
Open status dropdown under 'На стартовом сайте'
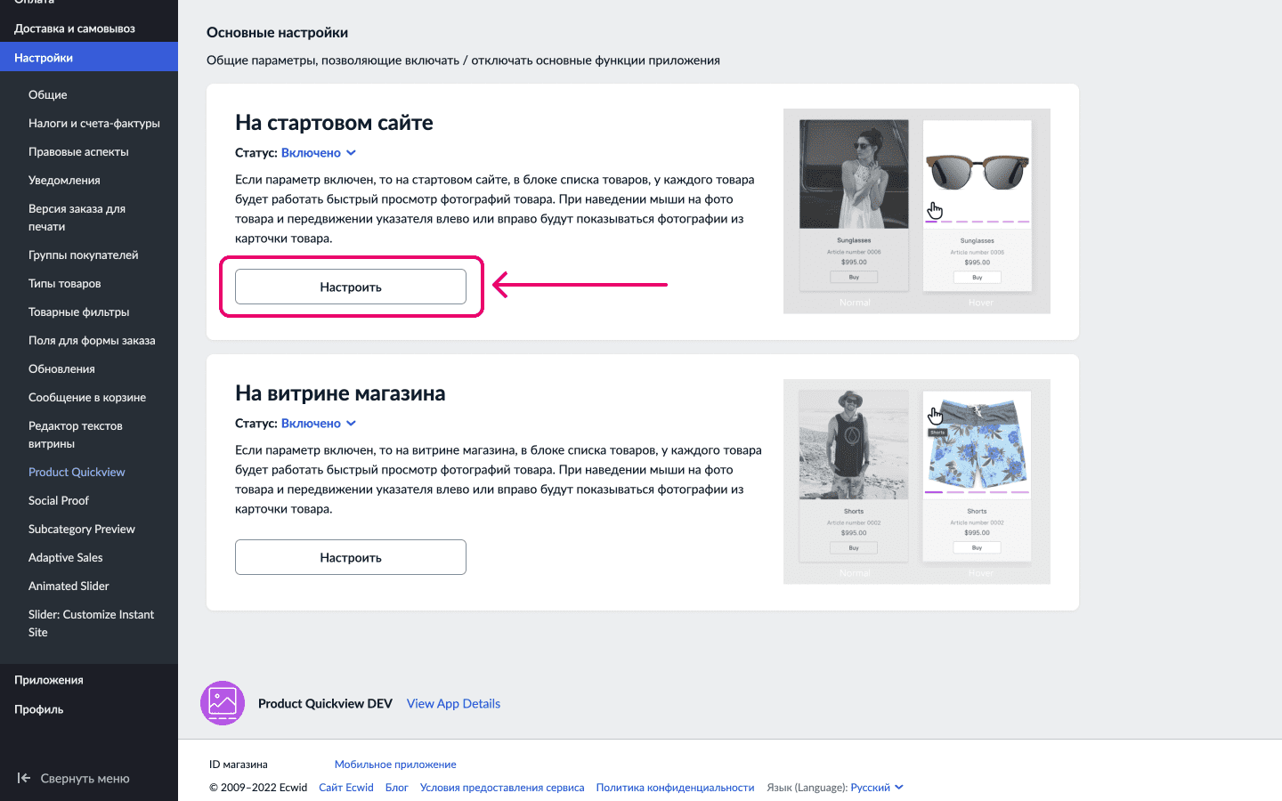click(x=318, y=153)
